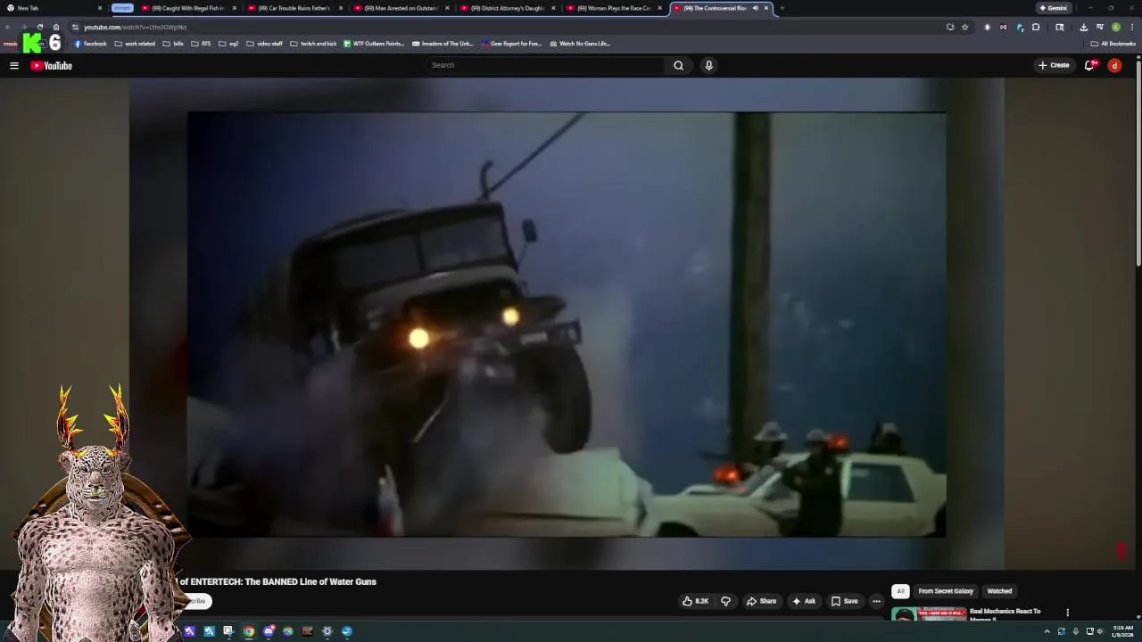The width and height of the screenshot is (1142, 642).
Task: Open the settings gear in taskbar
Action: (327, 631)
